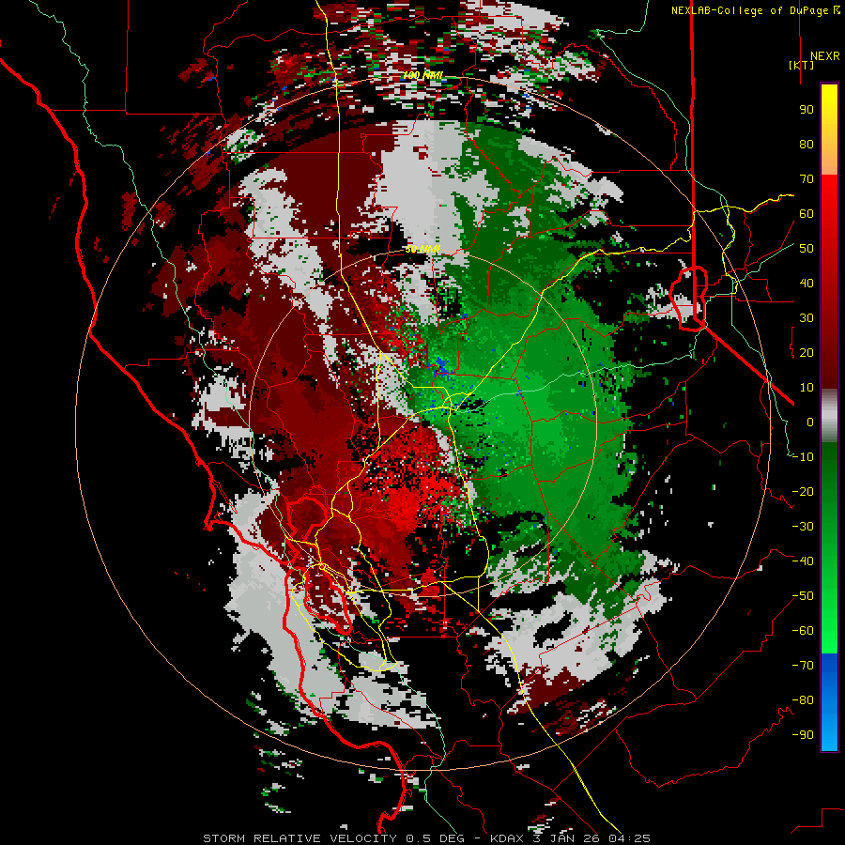Select the positive 30 knot scale label
The width and height of the screenshot is (845, 845).
coord(807,318)
